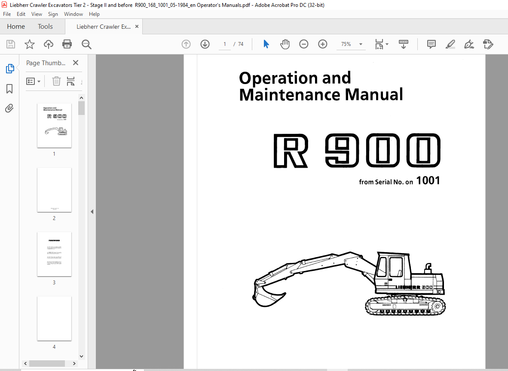Image resolution: width=508 pixels, height=371 pixels.
Task: Close the Page Thumbnails panel
Action: pos(76,63)
